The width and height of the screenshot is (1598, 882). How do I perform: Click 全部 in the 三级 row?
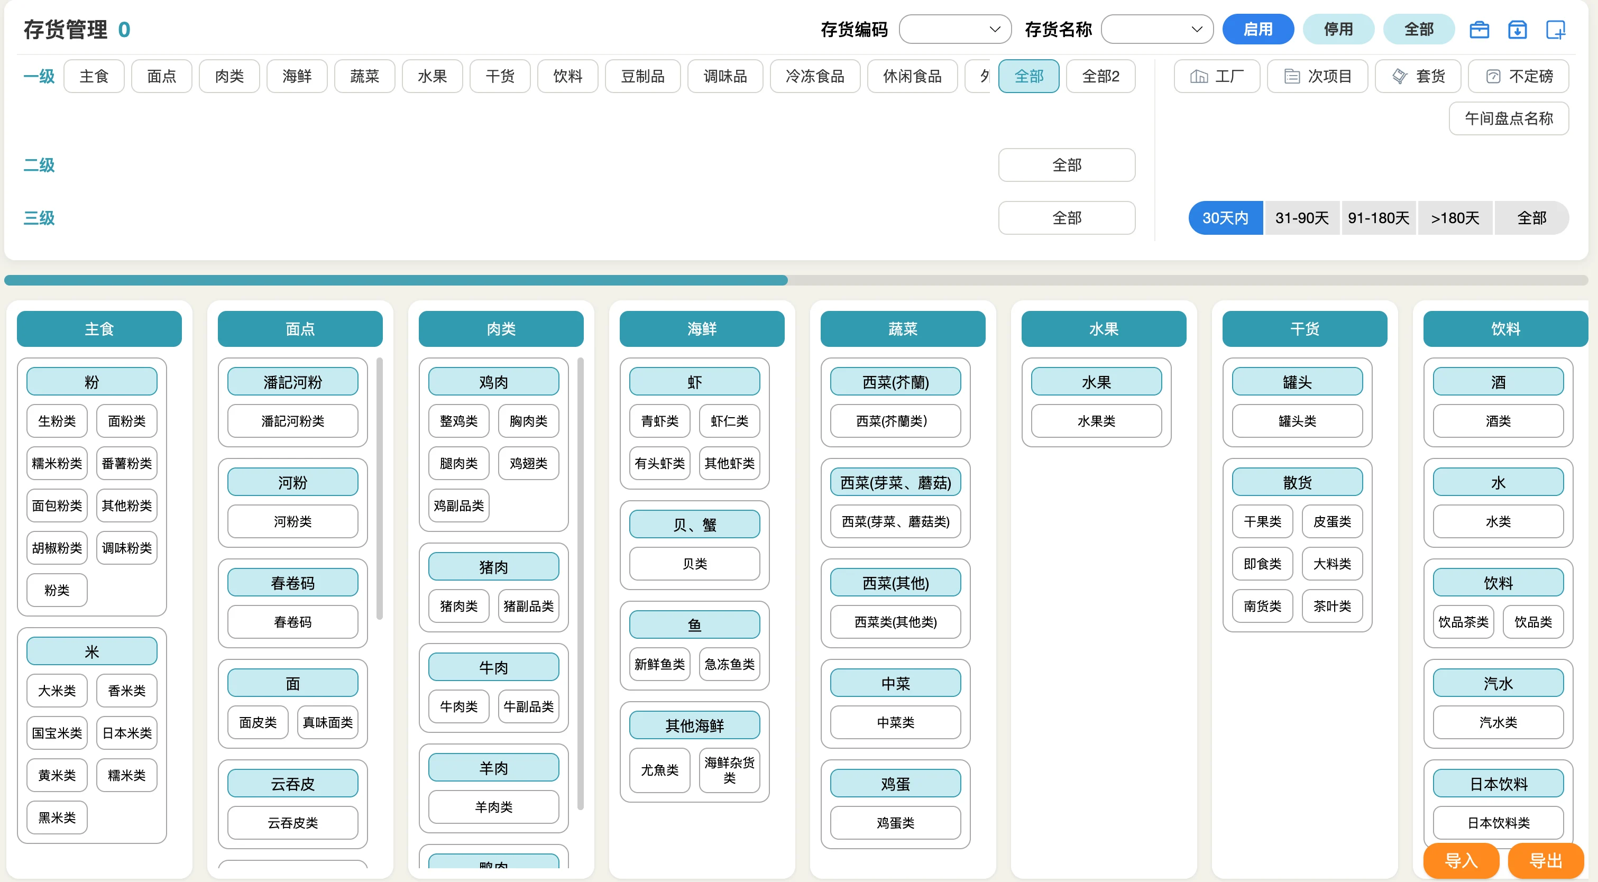click(x=1067, y=218)
